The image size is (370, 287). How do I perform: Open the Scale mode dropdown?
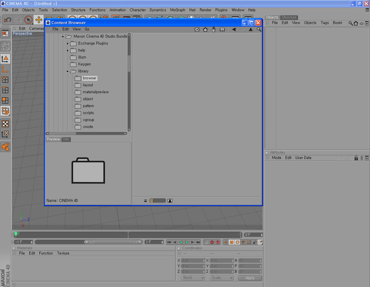pos(221,278)
